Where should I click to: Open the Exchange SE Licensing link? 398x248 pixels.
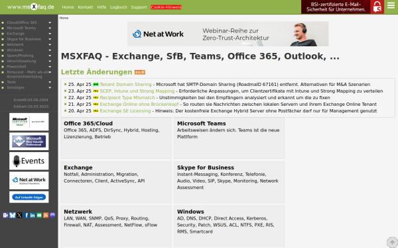click(125, 111)
